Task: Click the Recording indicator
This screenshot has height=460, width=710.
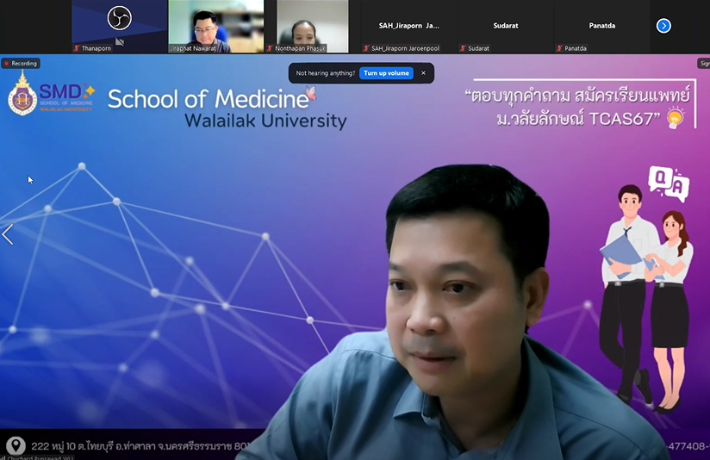Action: (21, 64)
